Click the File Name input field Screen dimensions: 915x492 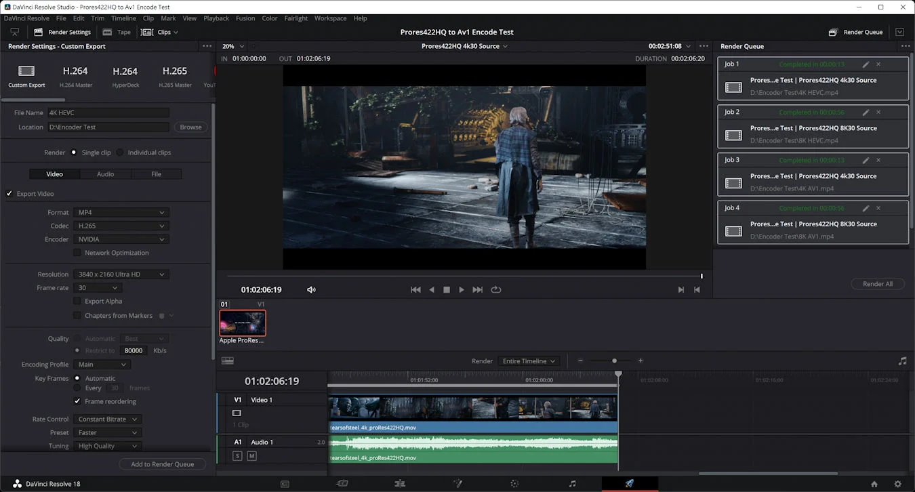click(x=108, y=113)
